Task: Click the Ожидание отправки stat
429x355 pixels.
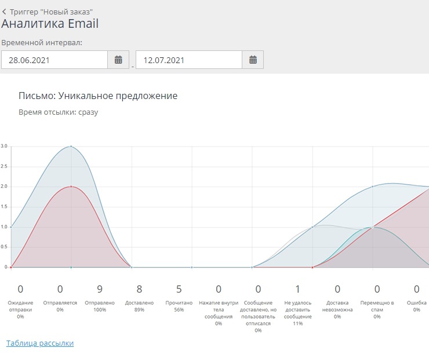Action: (x=20, y=295)
